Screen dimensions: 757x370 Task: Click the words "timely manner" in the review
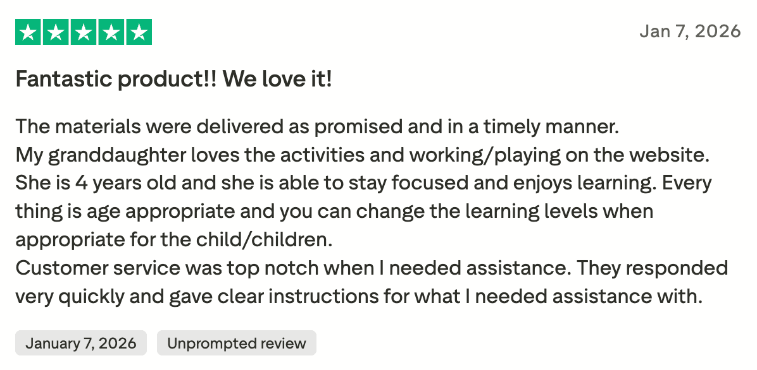[x=551, y=126]
